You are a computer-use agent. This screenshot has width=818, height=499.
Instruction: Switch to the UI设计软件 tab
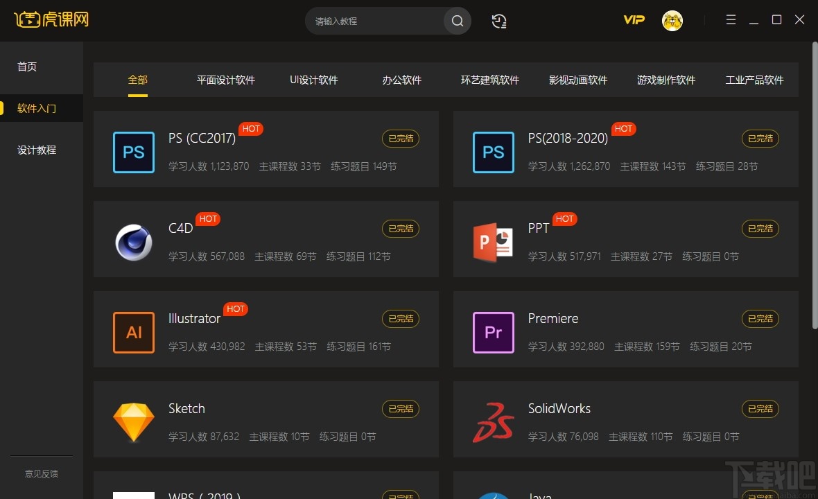(x=313, y=80)
